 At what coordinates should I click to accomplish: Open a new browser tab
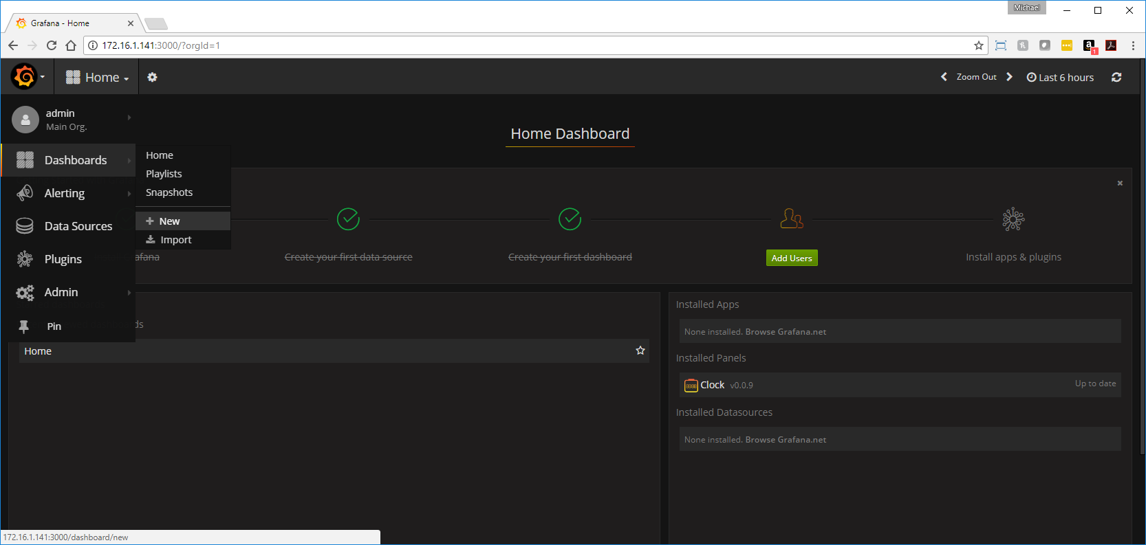click(x=157, y=24)
